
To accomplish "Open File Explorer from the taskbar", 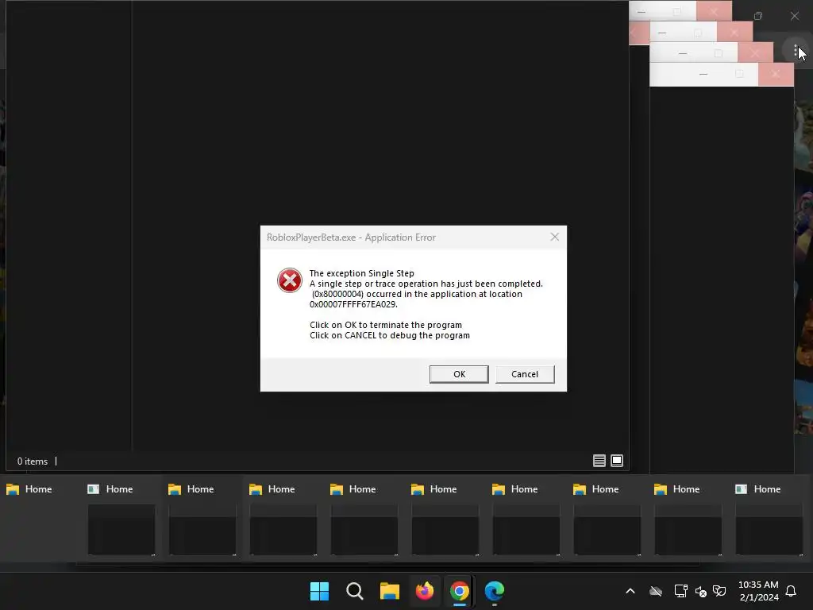I will click(389, 591).
